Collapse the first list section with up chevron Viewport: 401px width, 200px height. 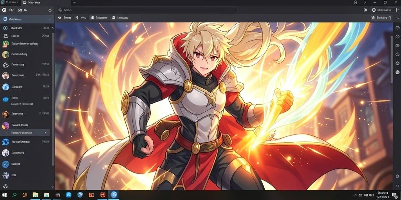[x=52, y=28]
